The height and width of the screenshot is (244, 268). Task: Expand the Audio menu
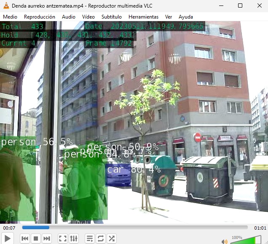69,17
